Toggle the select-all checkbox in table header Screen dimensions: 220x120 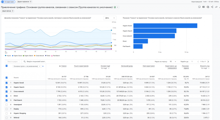7,66
